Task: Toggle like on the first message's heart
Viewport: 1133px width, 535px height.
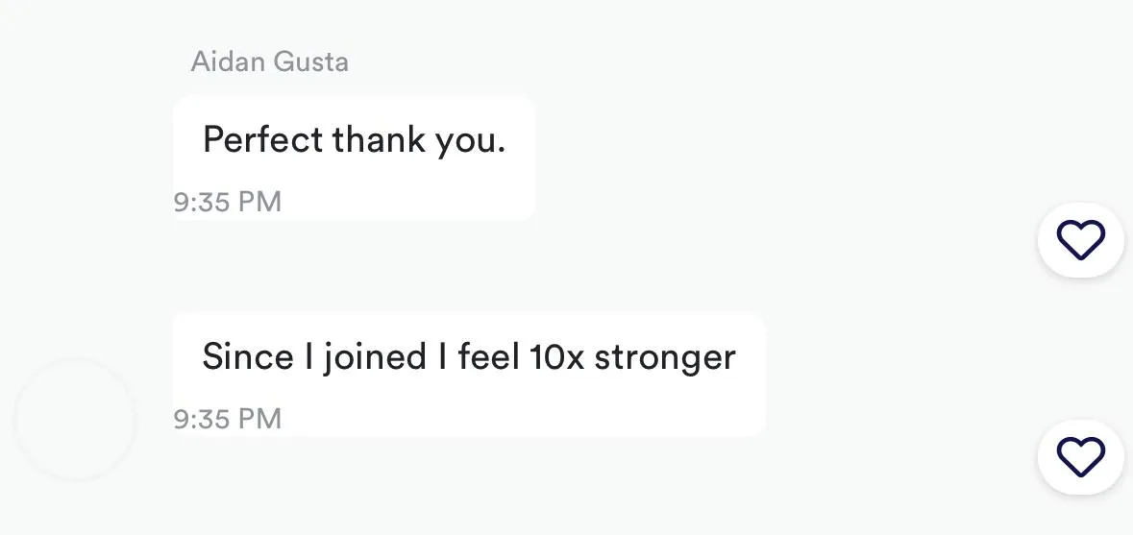Action: pos(1081,240)
